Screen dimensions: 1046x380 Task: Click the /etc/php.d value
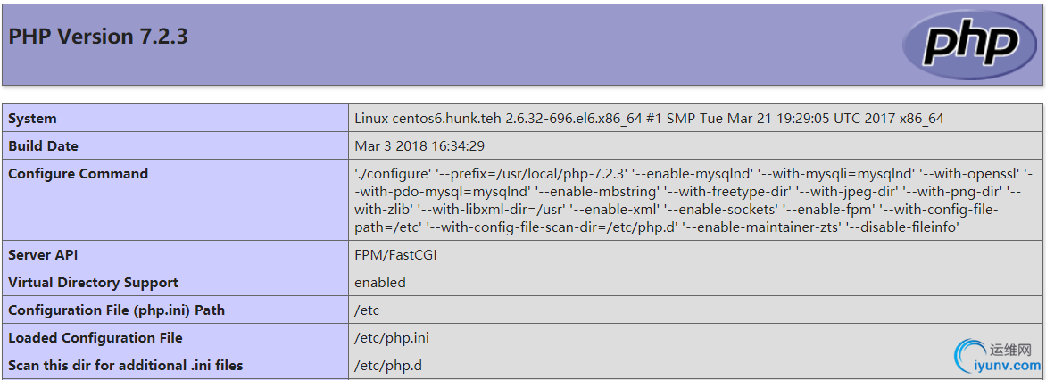click(386, 366)
